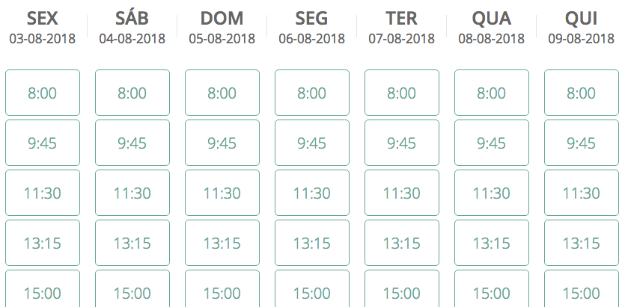Choose 9:45 on TER 07-08-2018
The image size is (625, 307).
tap(402, 143)
